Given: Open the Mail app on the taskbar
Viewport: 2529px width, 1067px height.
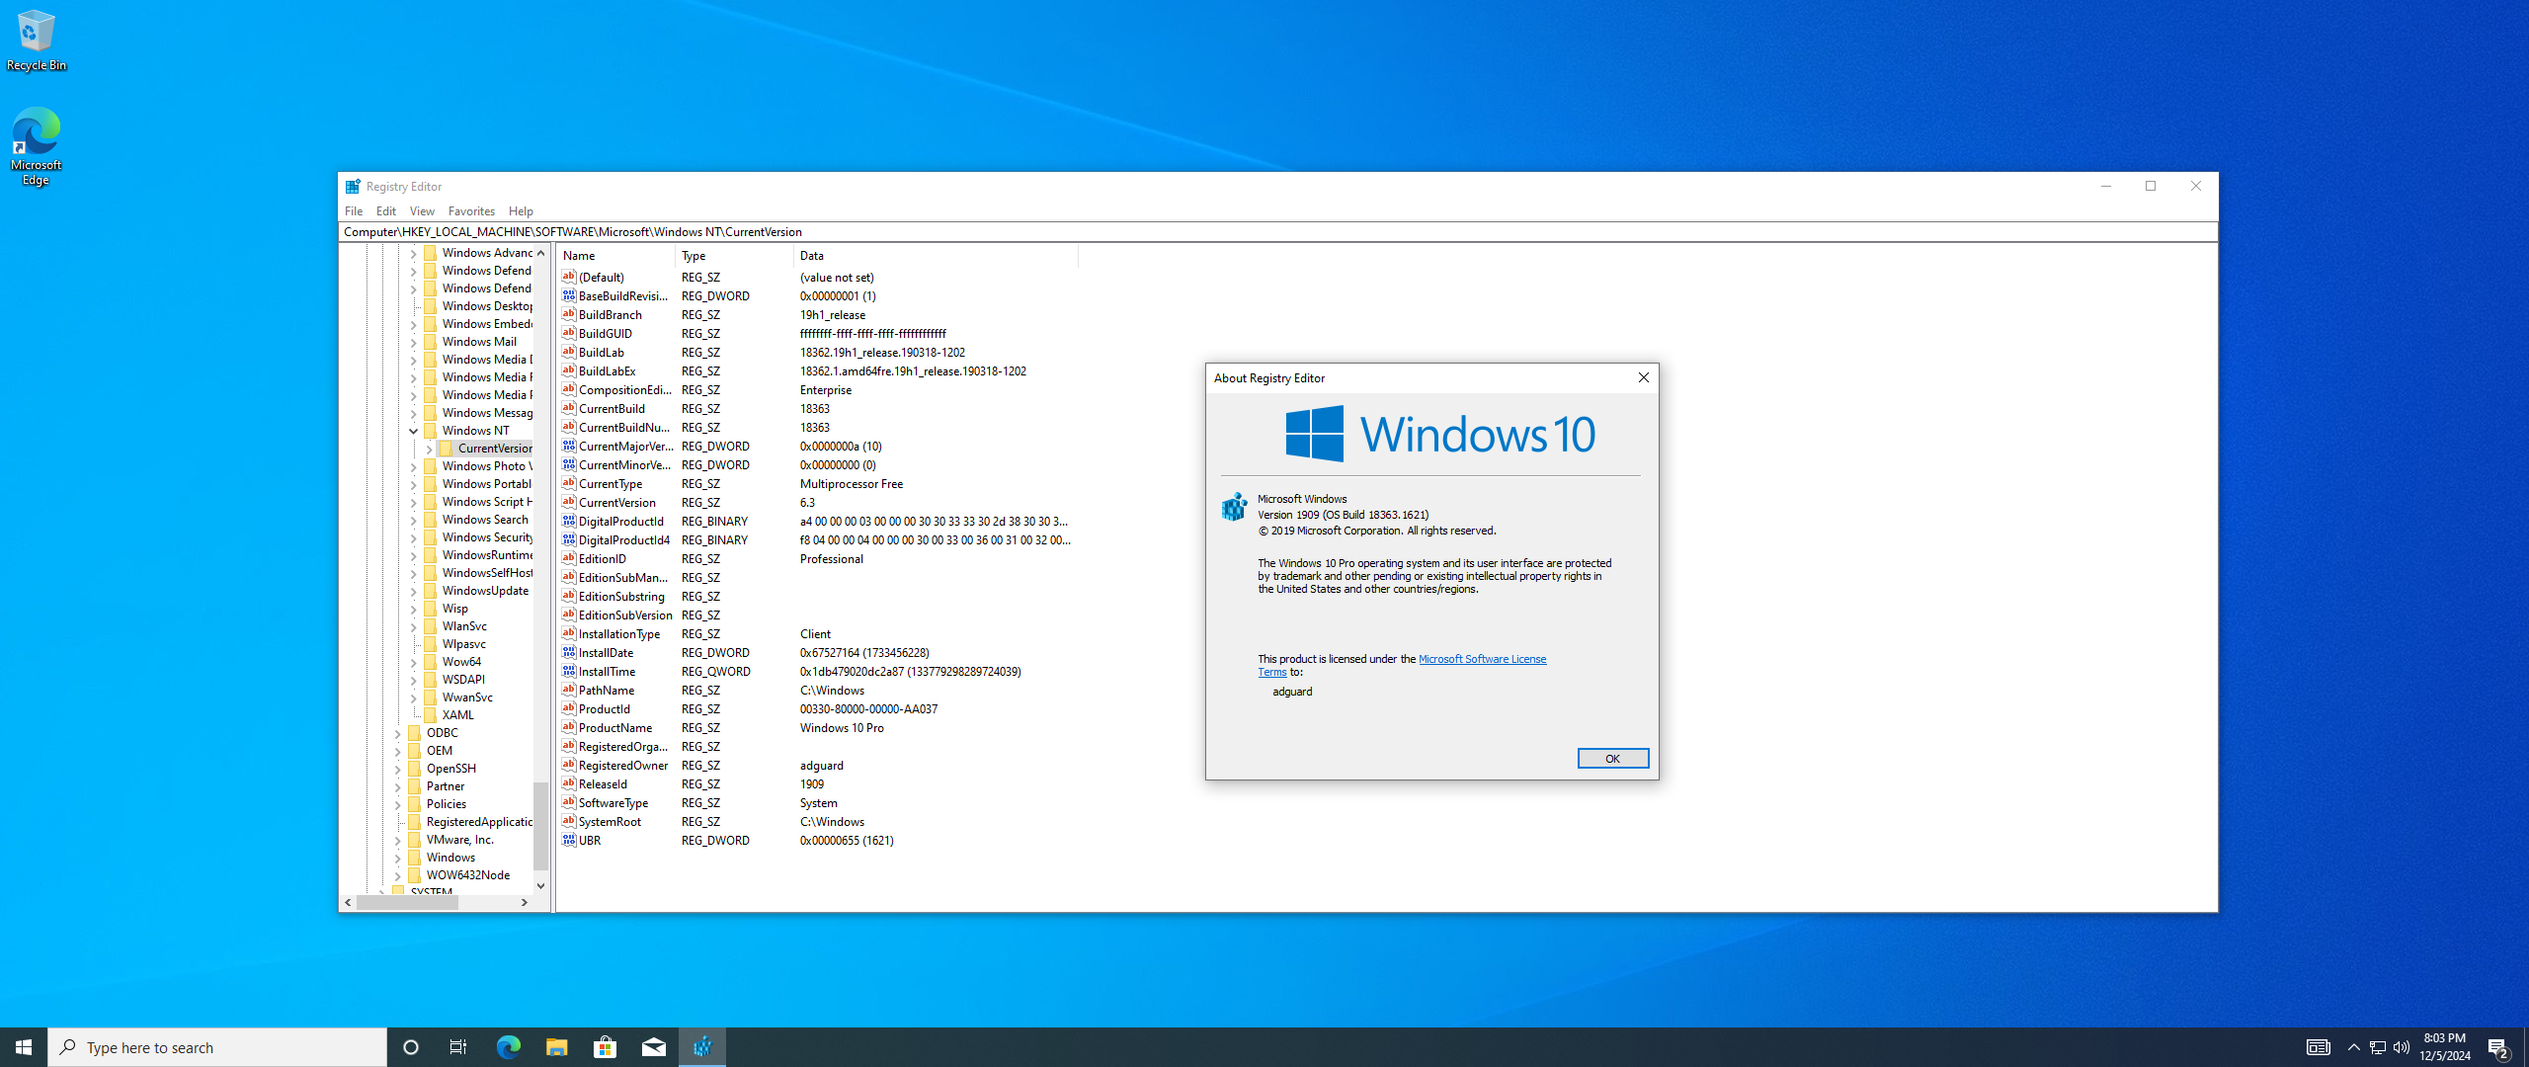Looking at the screenshot, I should coord(654,1047).
